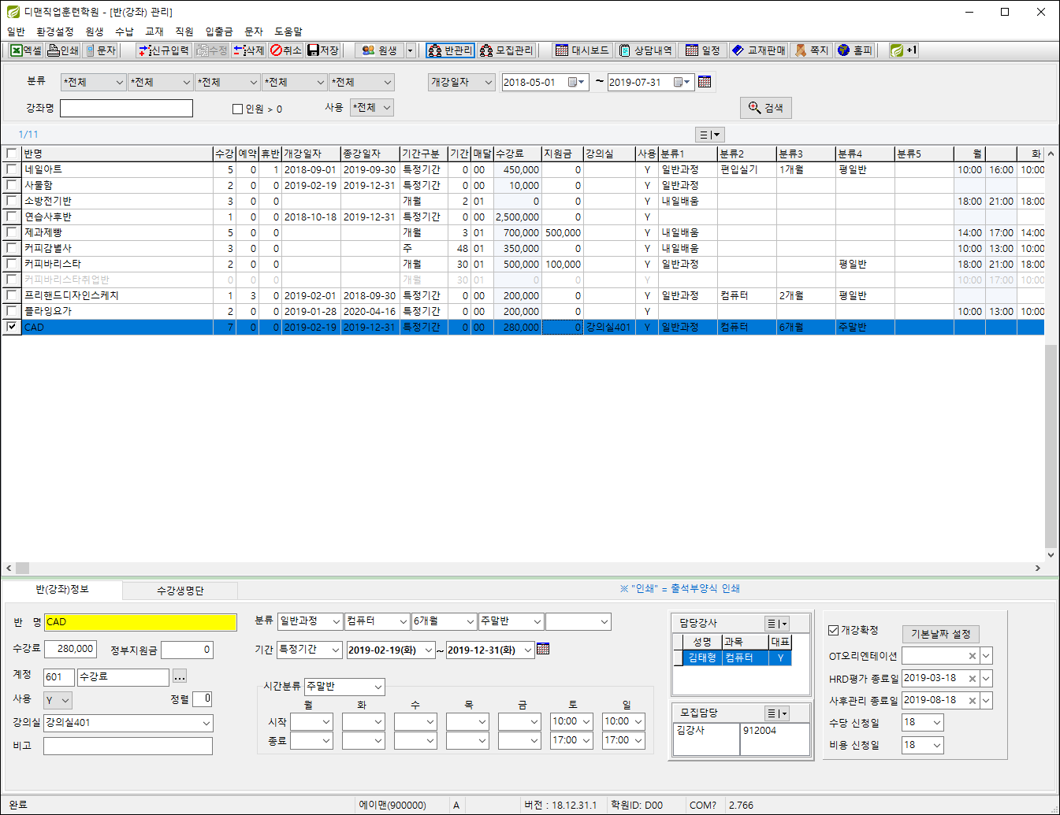Screen dimensions: 1060x815
Task: Delete the selected class with 삭제
Action: tap(249, 50)
